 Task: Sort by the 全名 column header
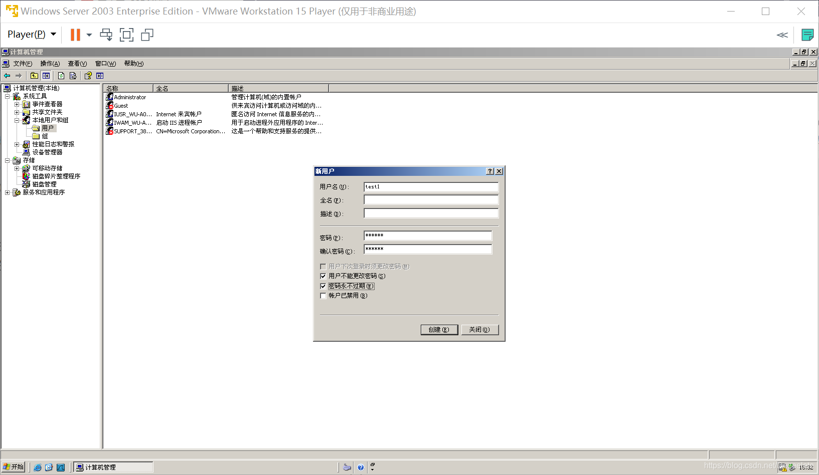191,88
